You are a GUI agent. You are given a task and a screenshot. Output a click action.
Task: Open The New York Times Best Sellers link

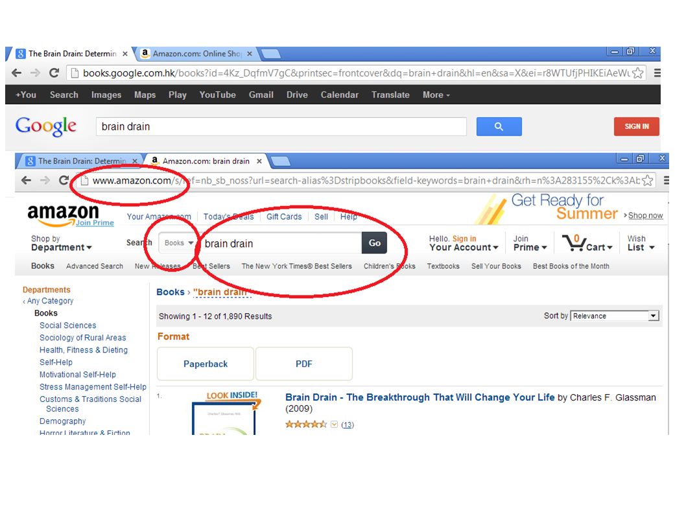(x=296, y=266)
